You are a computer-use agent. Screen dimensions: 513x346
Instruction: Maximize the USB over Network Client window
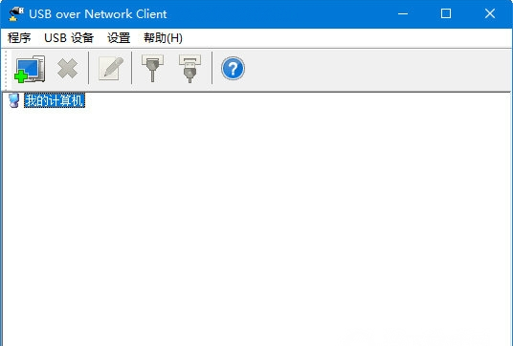tap(446, 13)
